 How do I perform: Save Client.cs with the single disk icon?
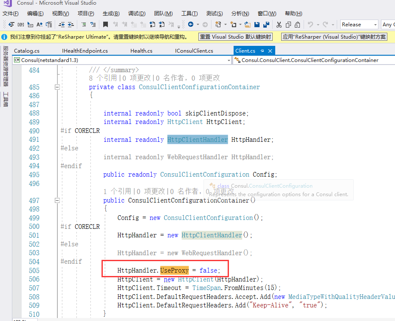257,25
